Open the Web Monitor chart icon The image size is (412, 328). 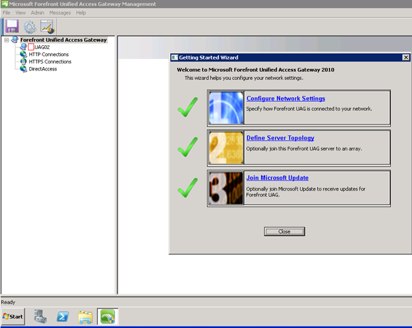tap(48, 27)
